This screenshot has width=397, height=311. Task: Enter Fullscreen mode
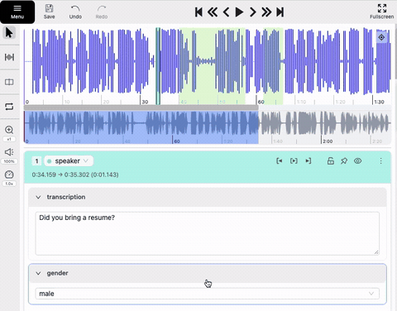382,12
